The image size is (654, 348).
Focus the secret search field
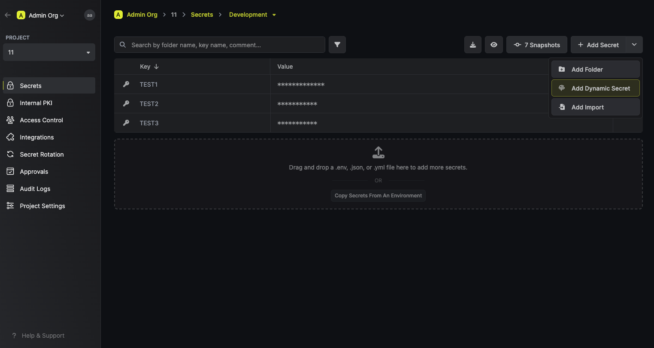[x=220, y=45]
